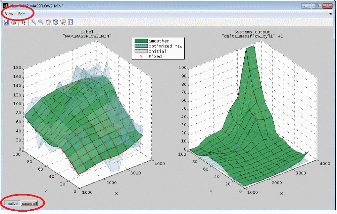This screenshot has width=337, height=214.
Task: Click the Y axis label of the left plot
Action: [46, 191]
